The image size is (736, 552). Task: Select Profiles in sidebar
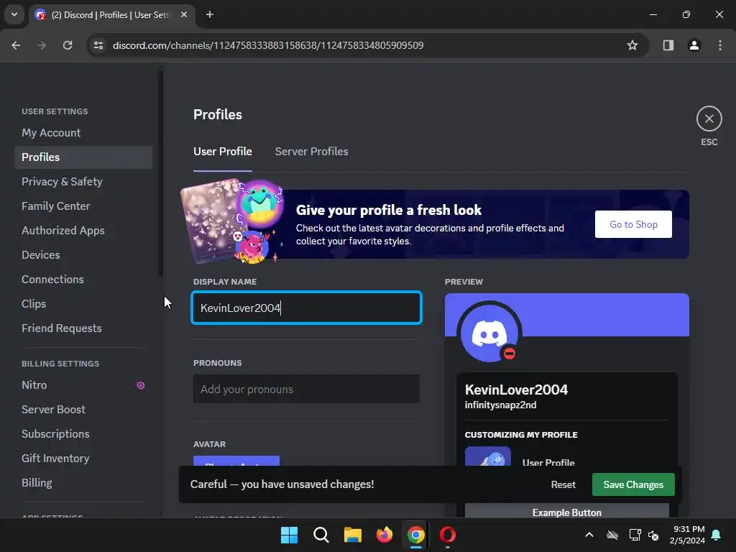point(83,157)
